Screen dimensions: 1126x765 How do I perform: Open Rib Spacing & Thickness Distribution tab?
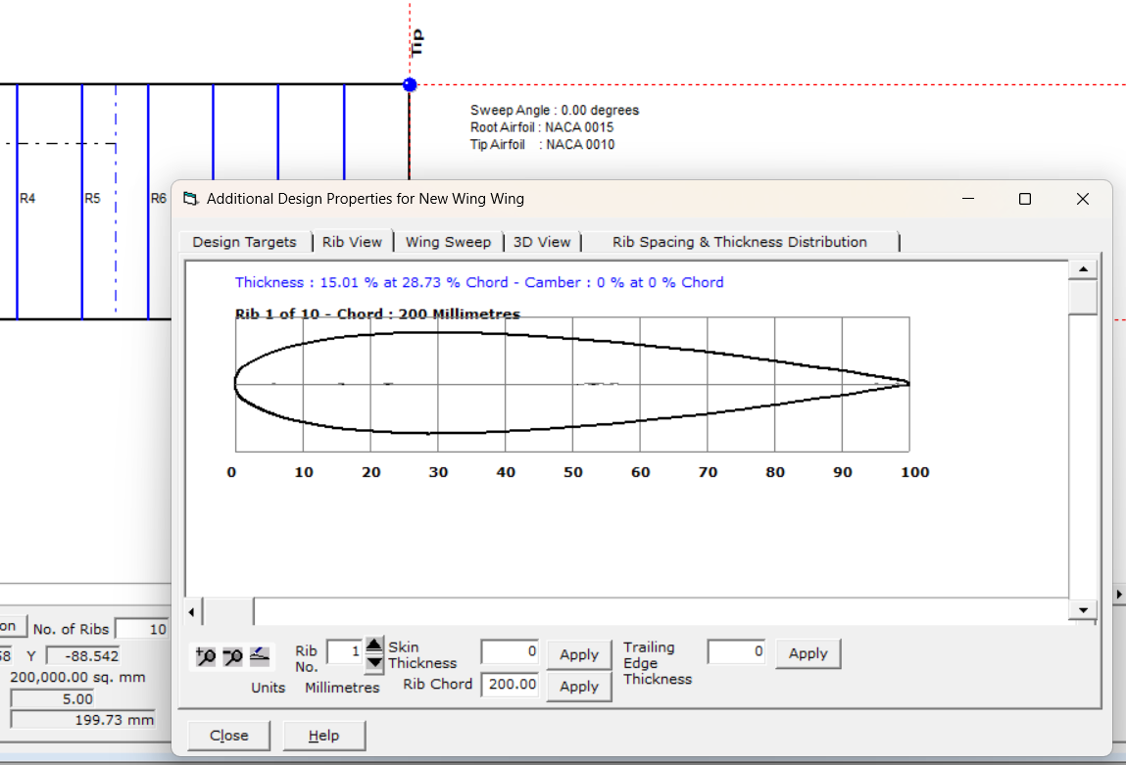740,242
